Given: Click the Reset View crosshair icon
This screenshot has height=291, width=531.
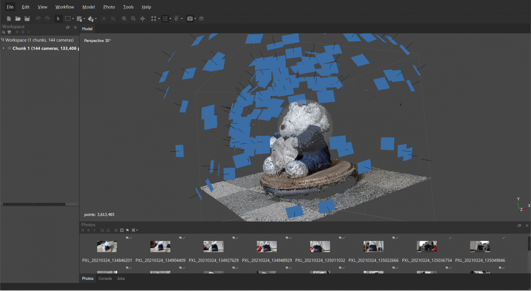Looking at the screenshot, I should (x=142, y=19).
